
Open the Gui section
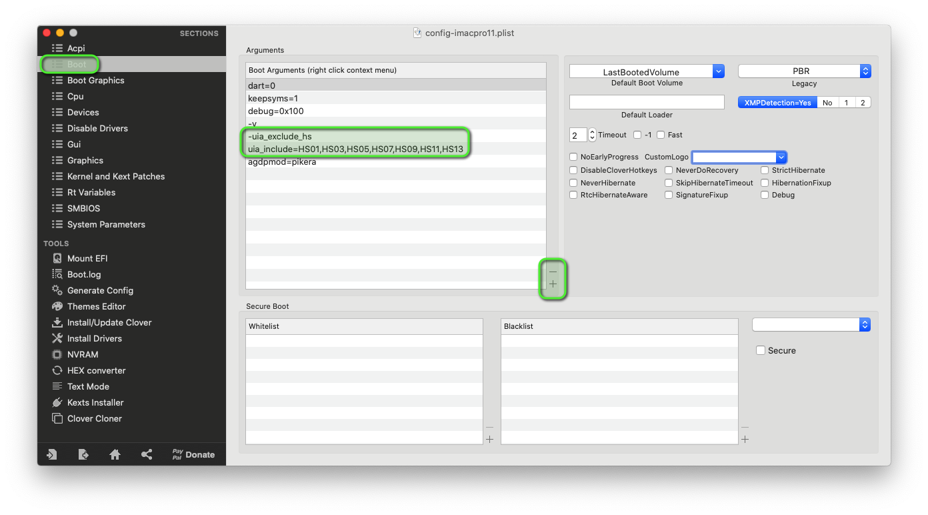pyautogui.click(x=132, y=144)
